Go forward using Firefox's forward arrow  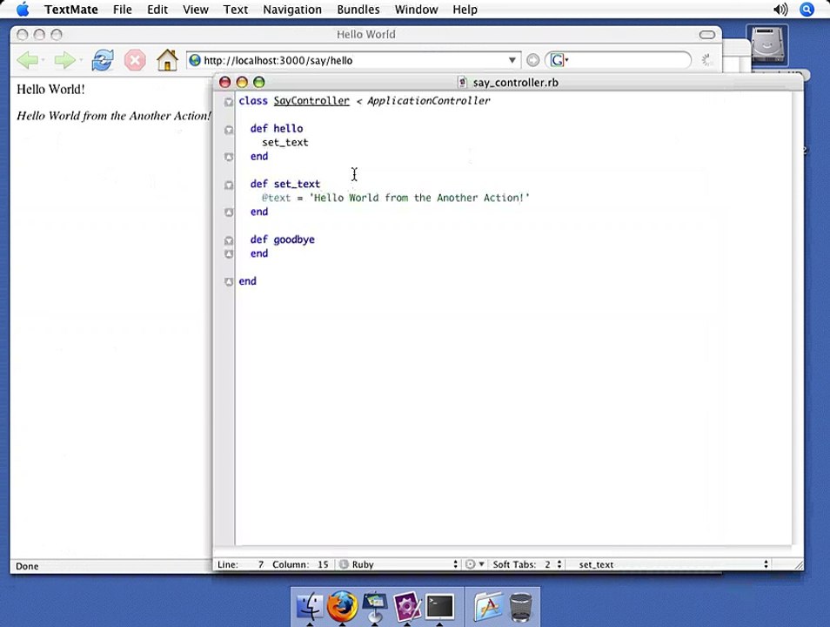[64, 60]
